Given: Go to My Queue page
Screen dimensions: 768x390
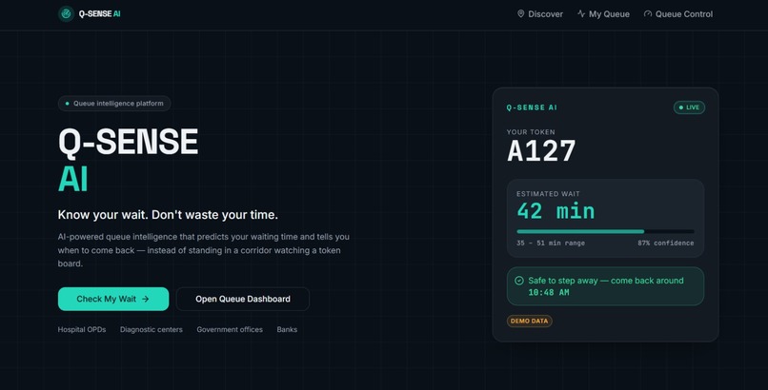Looking at the screenshot, I should point(603,13).
